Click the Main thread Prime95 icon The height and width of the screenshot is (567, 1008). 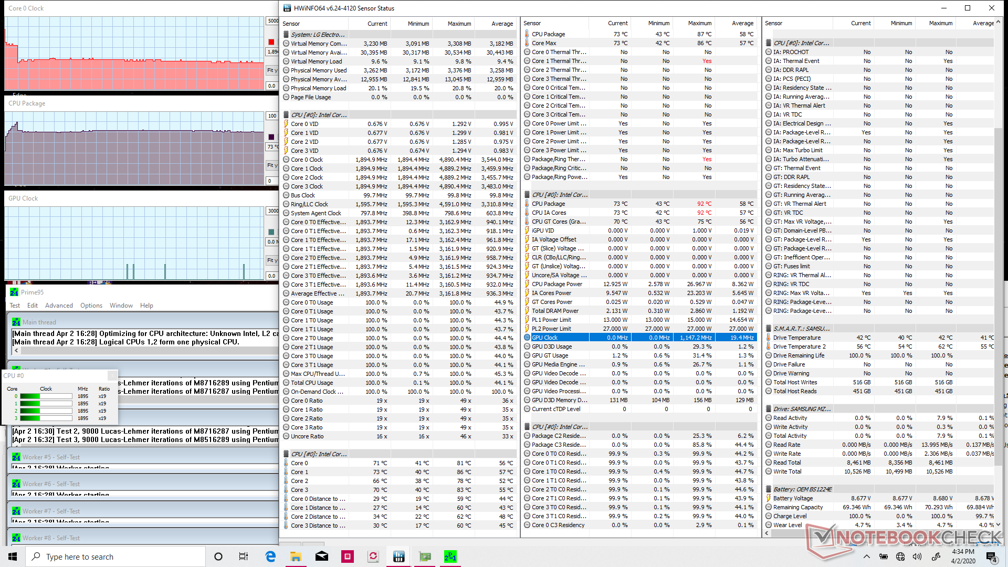click(x=16, y=322)
